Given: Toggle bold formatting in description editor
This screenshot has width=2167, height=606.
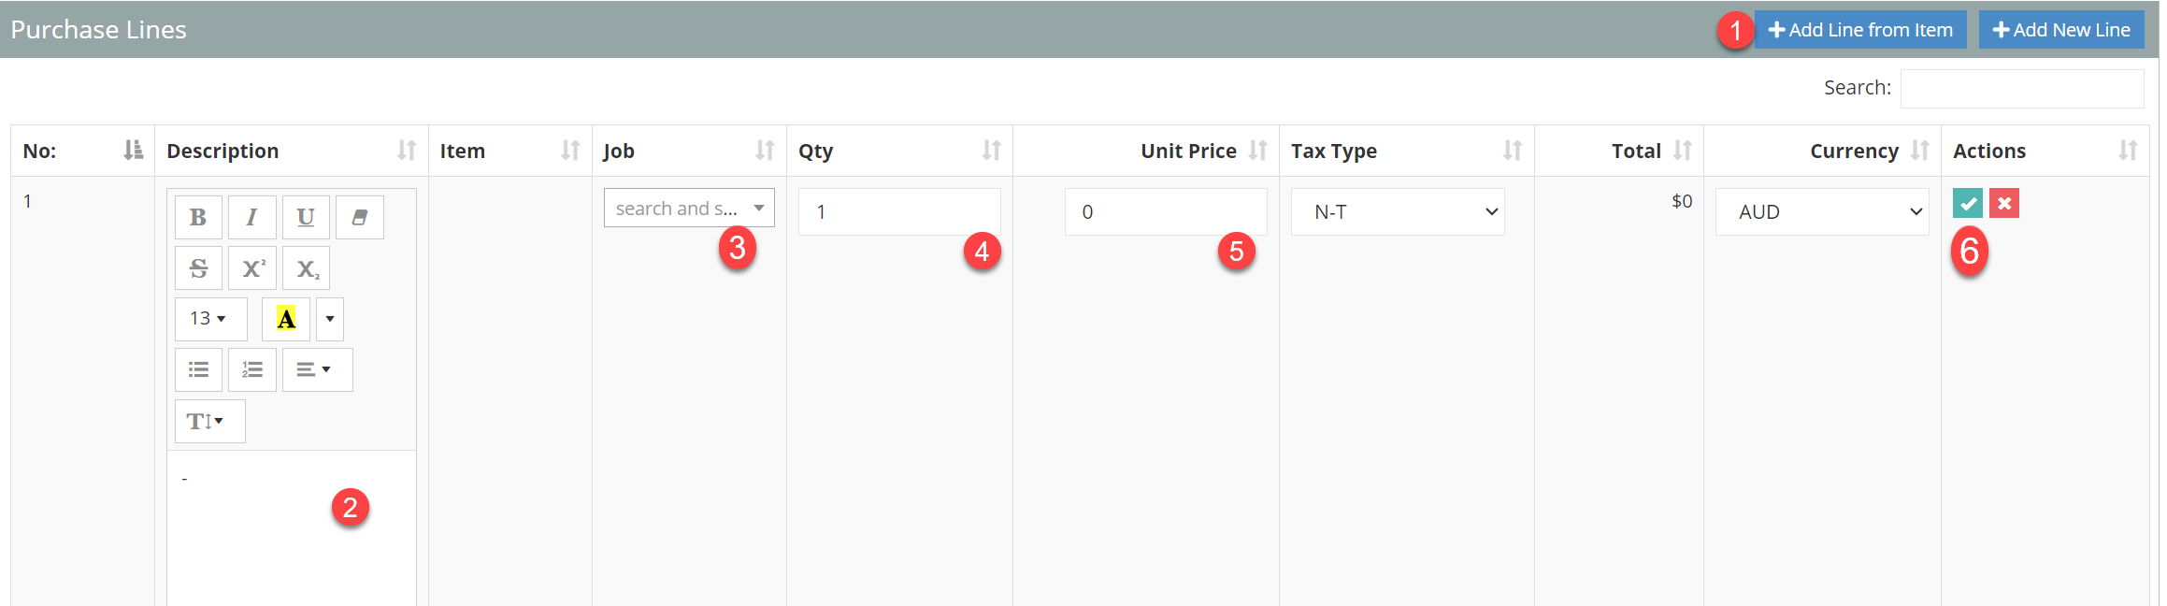Looking at the screenshot, I should (x=198, y=217).
